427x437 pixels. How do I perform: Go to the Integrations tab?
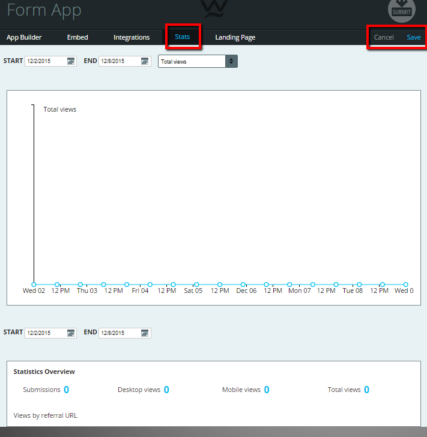click(x=132, y=37)
